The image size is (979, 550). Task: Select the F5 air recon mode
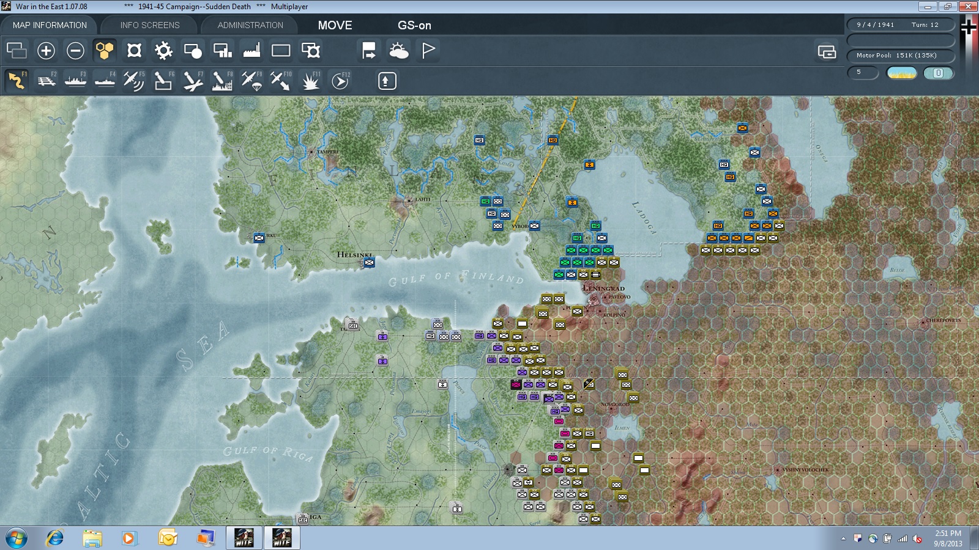[x=134, y=81]
